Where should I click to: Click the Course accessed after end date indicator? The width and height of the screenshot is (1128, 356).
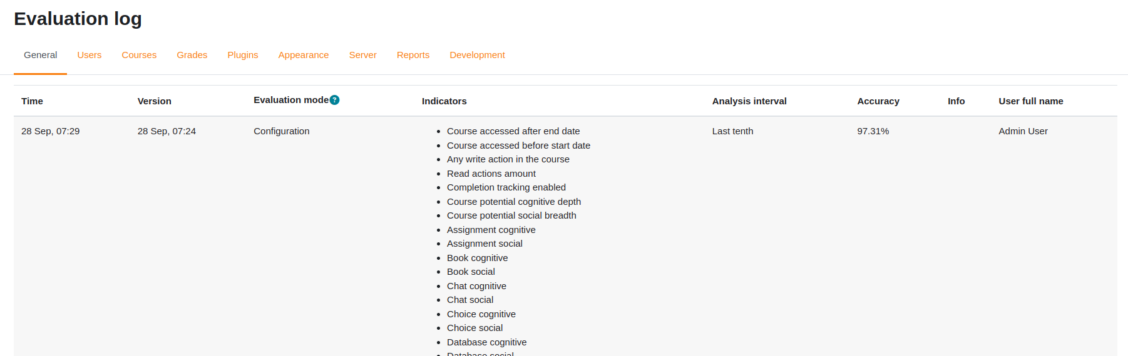pyautogui.click(x=513, y=131)
